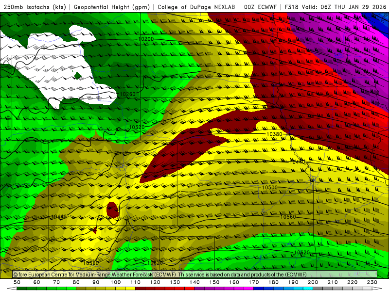
Task: Click the legend value 190
Action: point(293,282)
